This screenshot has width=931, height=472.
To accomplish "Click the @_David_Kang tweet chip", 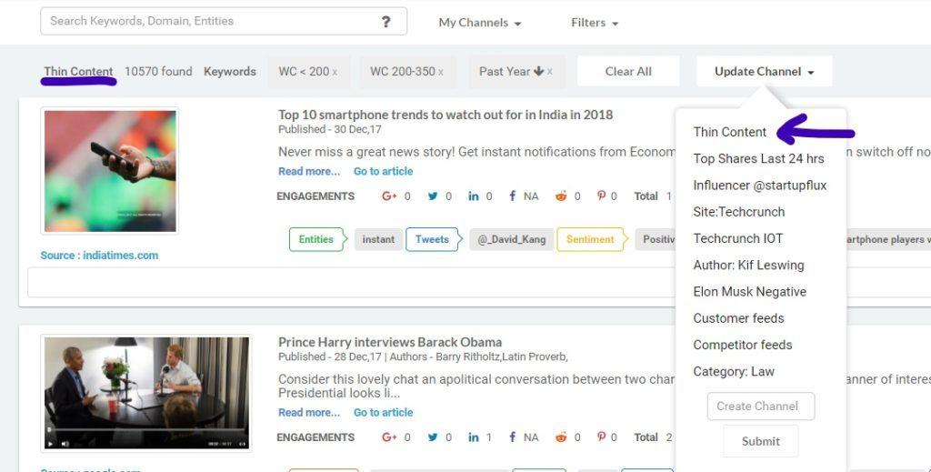I will point(511,239).
